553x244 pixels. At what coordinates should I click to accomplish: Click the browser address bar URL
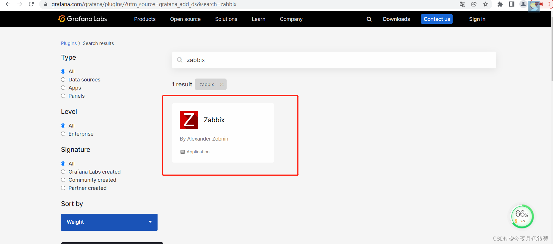tap(144, 4)
